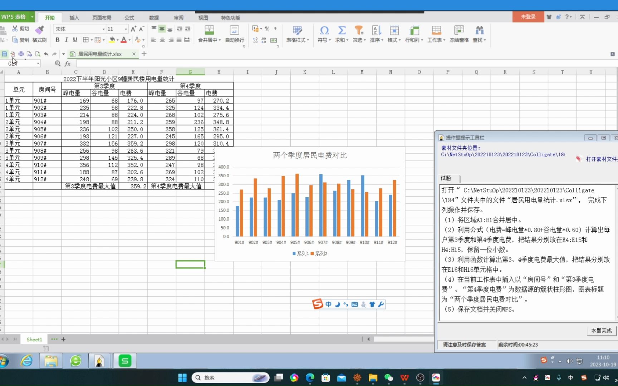Click the Undo arrow icon
This screenshot has height=386, width=618.
click(x=46, y=54)
